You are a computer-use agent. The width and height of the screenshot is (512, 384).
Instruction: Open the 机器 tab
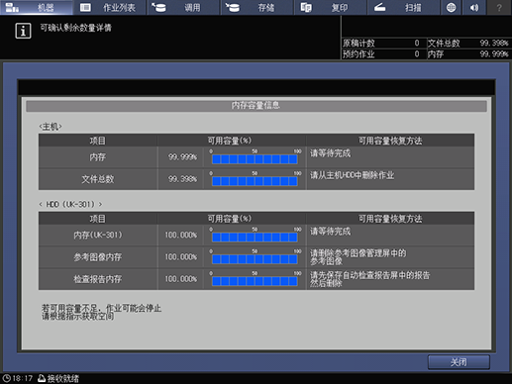point(37,7)
